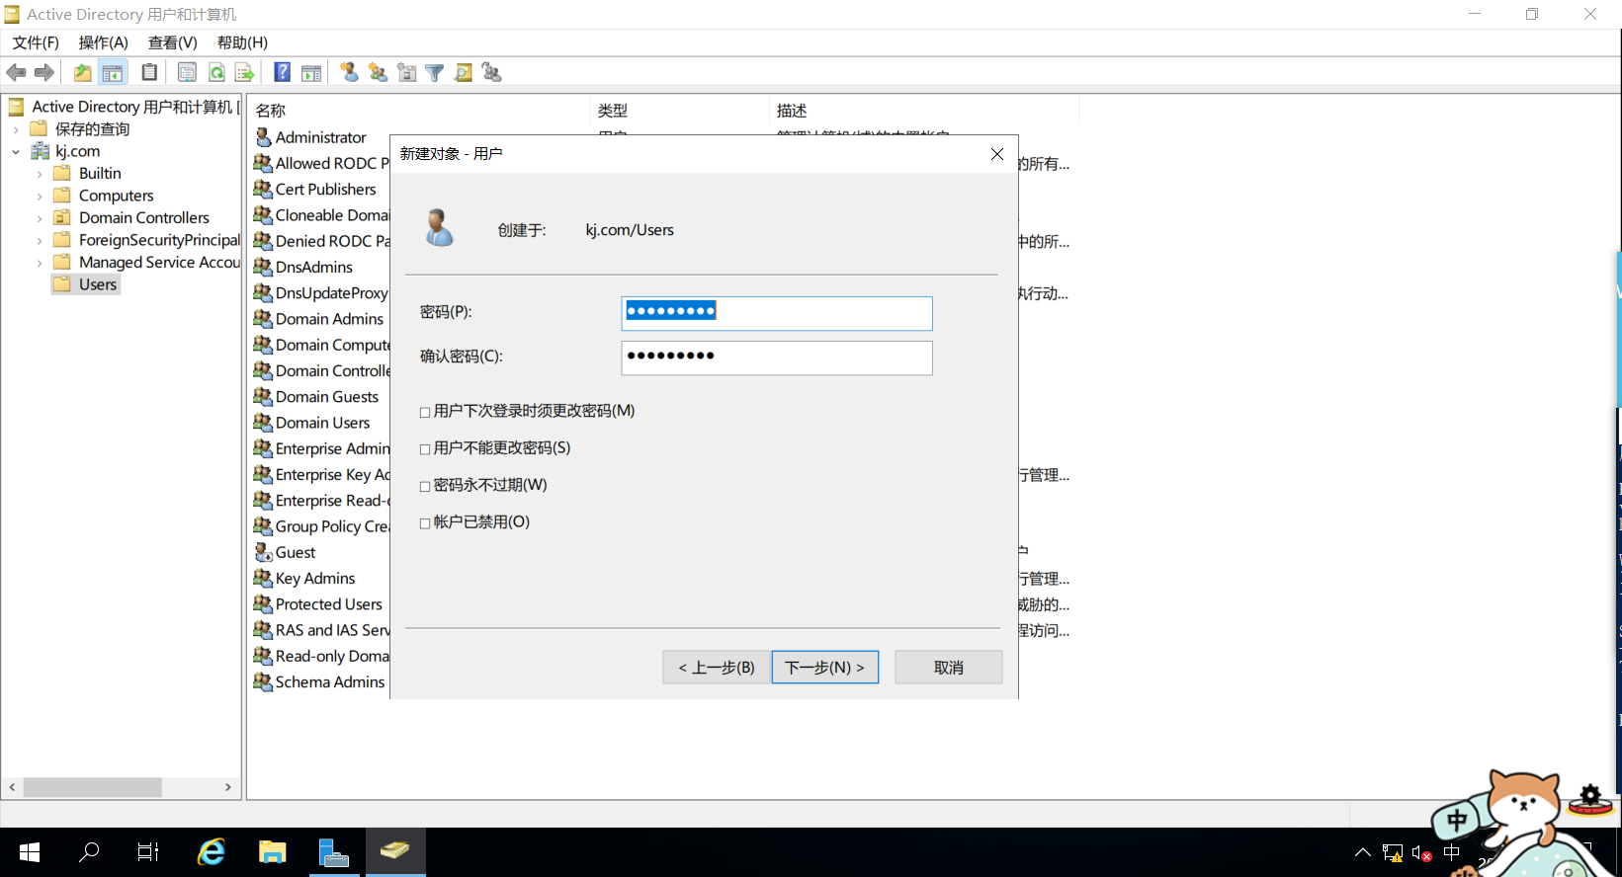The image size is (1622, 877).
Task: Check 'User must change password at next logon'
Action: tap(425, 412)
